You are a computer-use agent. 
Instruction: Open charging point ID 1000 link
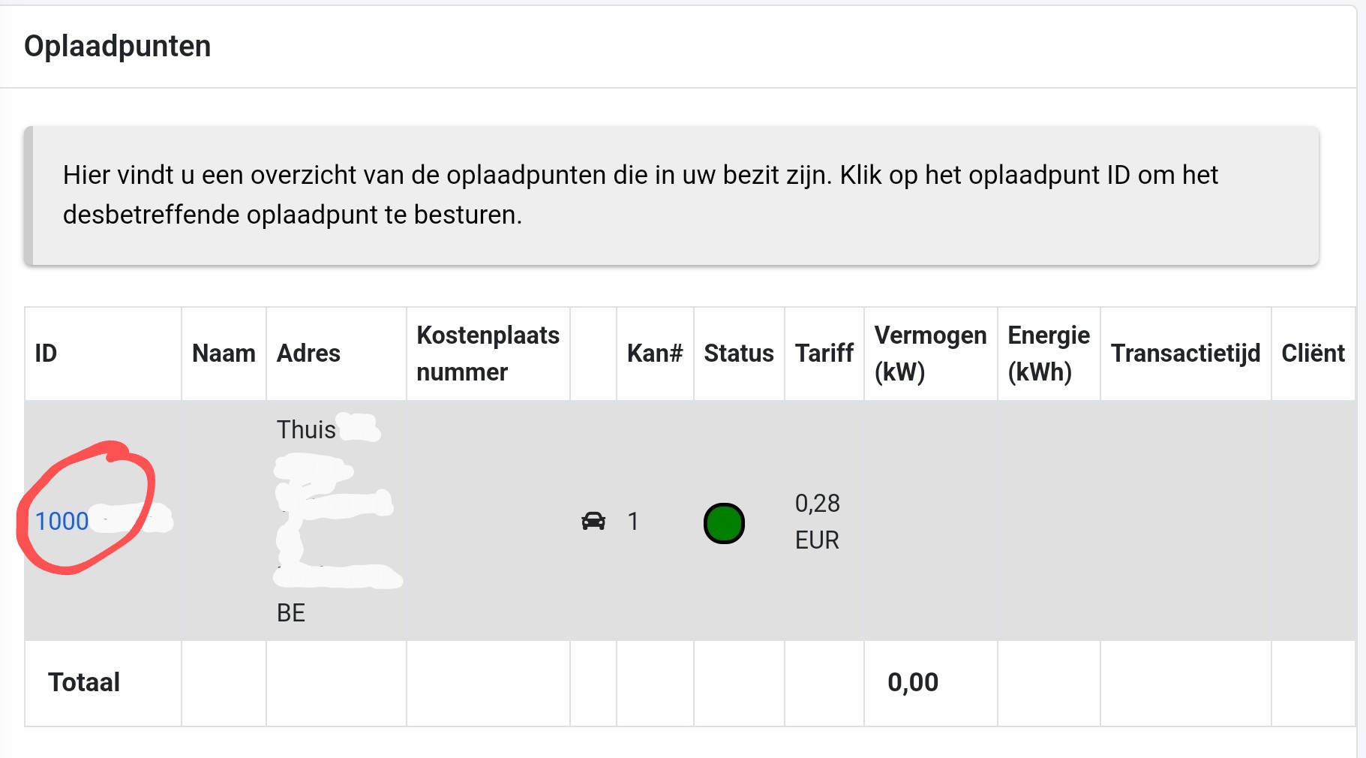62,521
